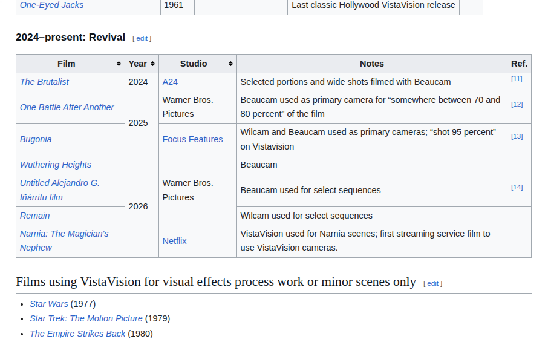Open the Netflix studio link
The image size is (551, 339).
[x=174, y=241]
